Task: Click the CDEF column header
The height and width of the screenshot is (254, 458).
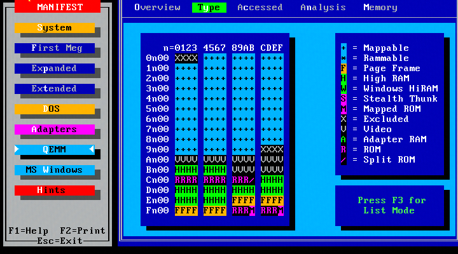Action: click(272, 48)
